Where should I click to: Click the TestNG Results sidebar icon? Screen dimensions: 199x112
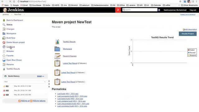tap(4, 69)
